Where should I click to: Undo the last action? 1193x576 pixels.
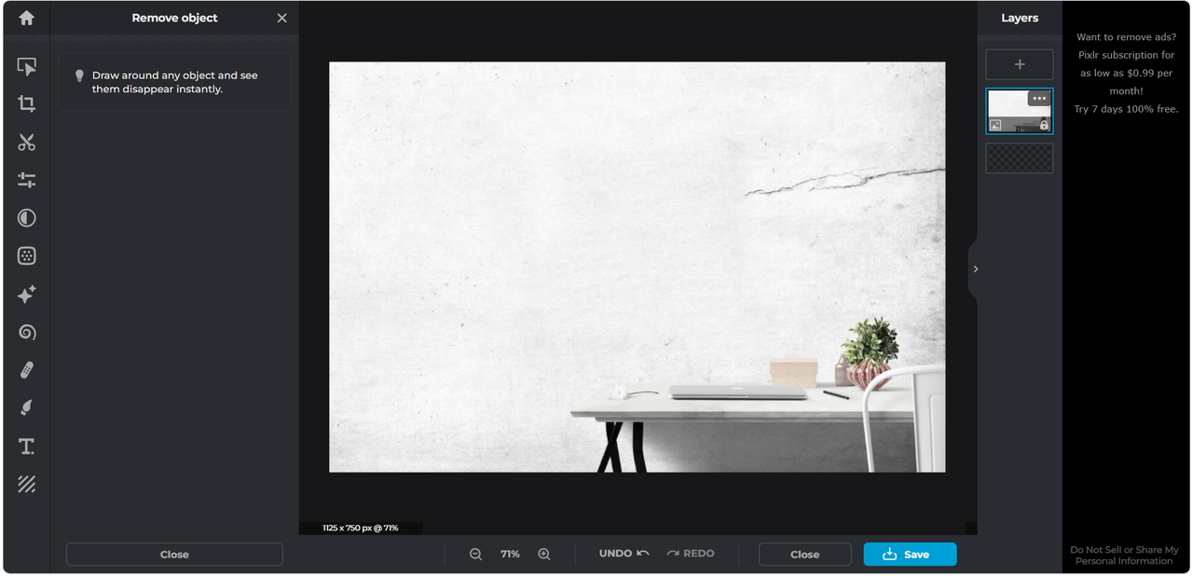click(x=624, y=554)
